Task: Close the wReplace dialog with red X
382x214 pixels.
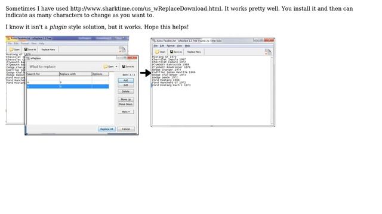Action: (x=133, y=58)
